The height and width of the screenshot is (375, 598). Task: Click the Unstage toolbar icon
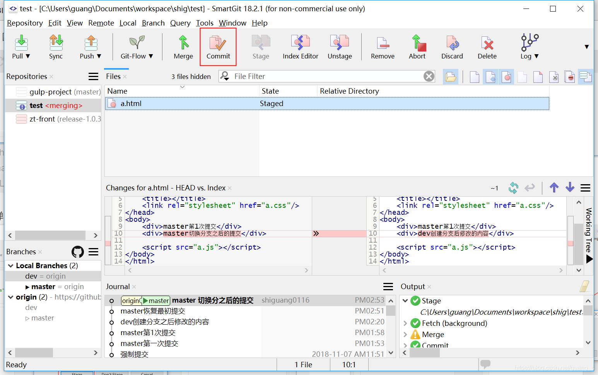pos(340,43)
